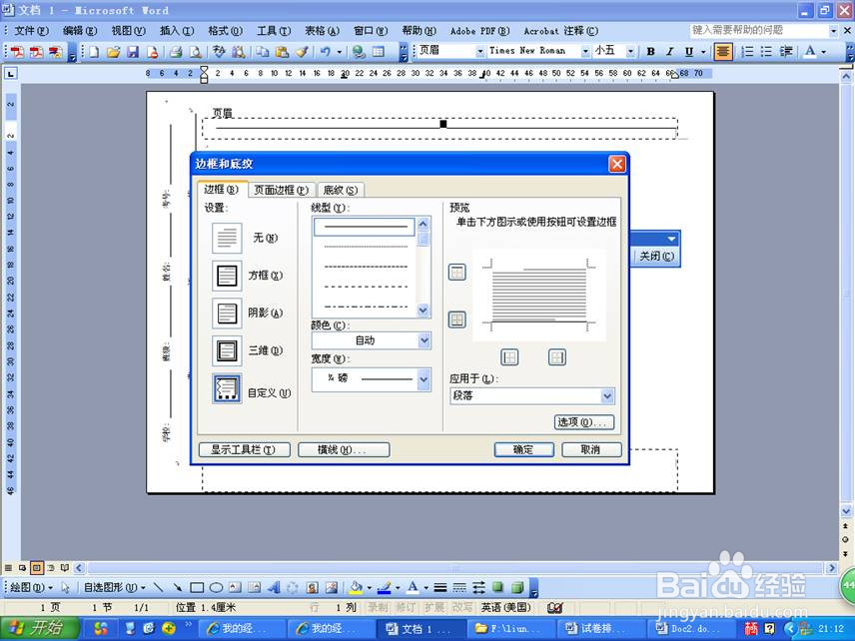Image resolution: width=855 pixels, height=641 pixels.
Task: Click the Windows 开始 Start button
Action: tap(40, 628)
